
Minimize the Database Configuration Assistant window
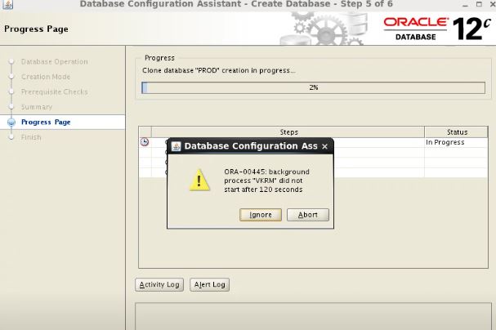[x=465, y=4]
